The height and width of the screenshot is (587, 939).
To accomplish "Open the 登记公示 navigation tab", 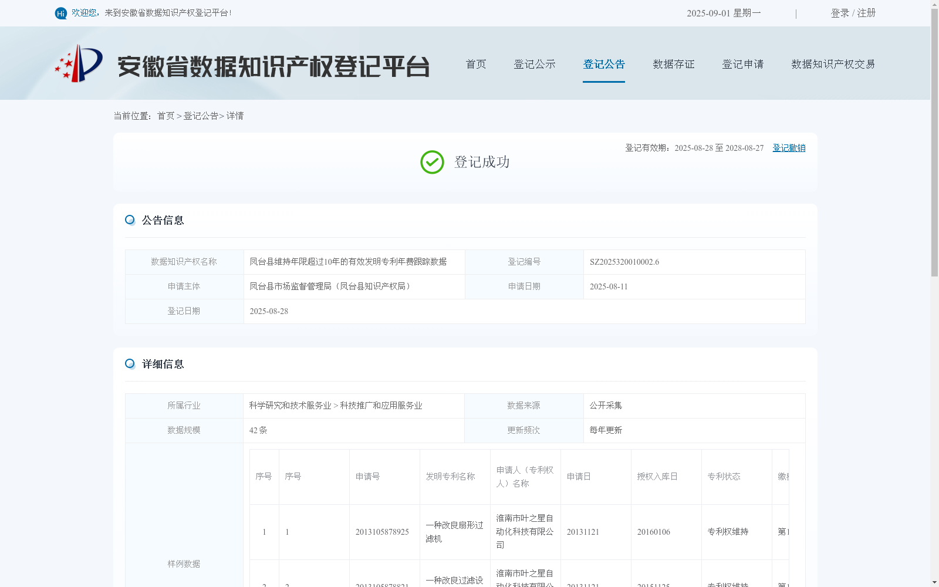I will pyautogui.click(x=535, y=64).
